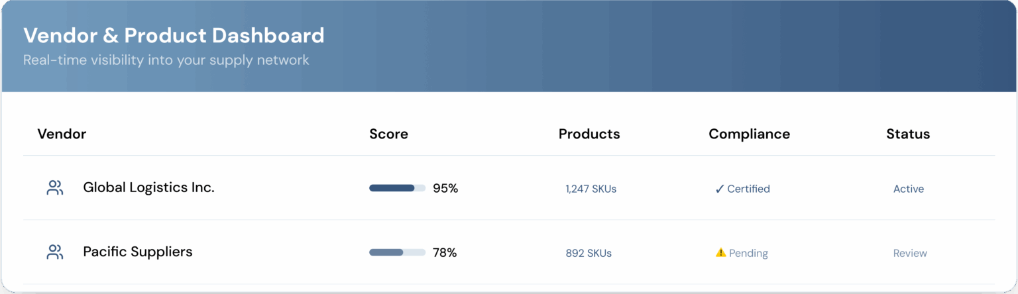
Task: Click the Active status badge
Action: click(x=908, y=189)
